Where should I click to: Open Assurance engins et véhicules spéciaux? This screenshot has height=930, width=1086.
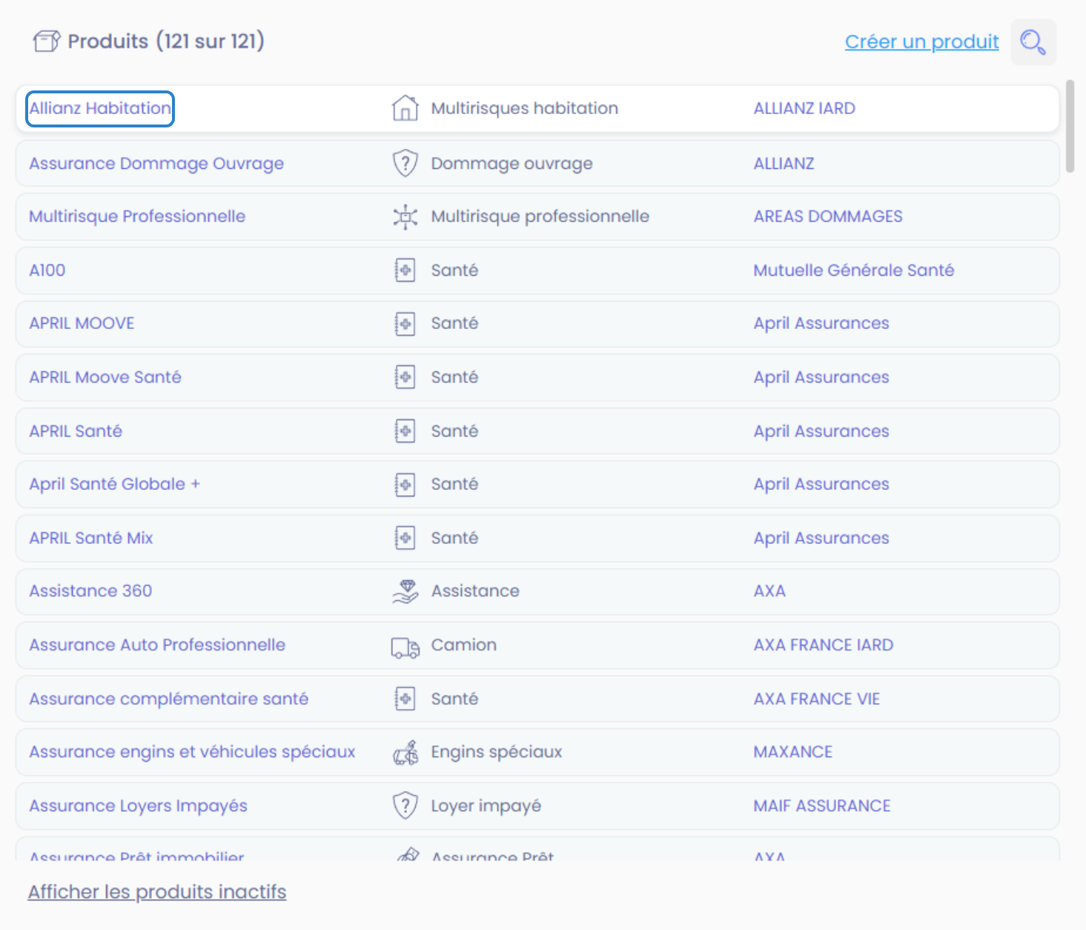193,752
